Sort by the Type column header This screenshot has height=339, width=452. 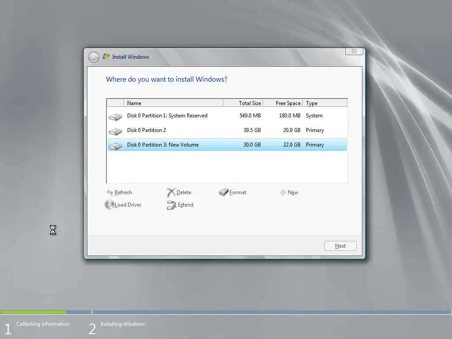[325, 103]
